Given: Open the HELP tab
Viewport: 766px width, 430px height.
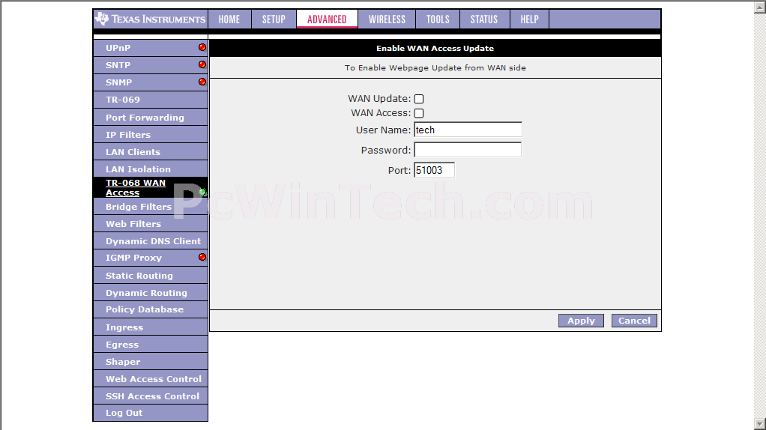Looking at the screenshot, I should point(530,19).
